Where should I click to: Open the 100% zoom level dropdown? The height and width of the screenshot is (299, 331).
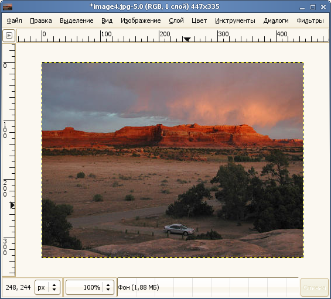(90, 287)
